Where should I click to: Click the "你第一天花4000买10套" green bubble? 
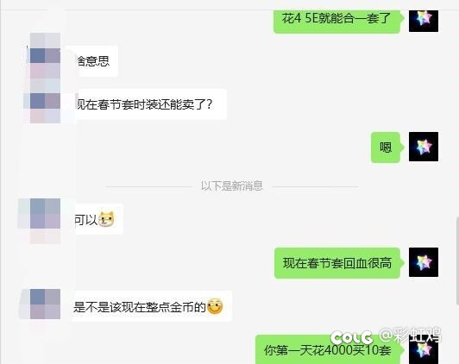(x=328, y=350)
